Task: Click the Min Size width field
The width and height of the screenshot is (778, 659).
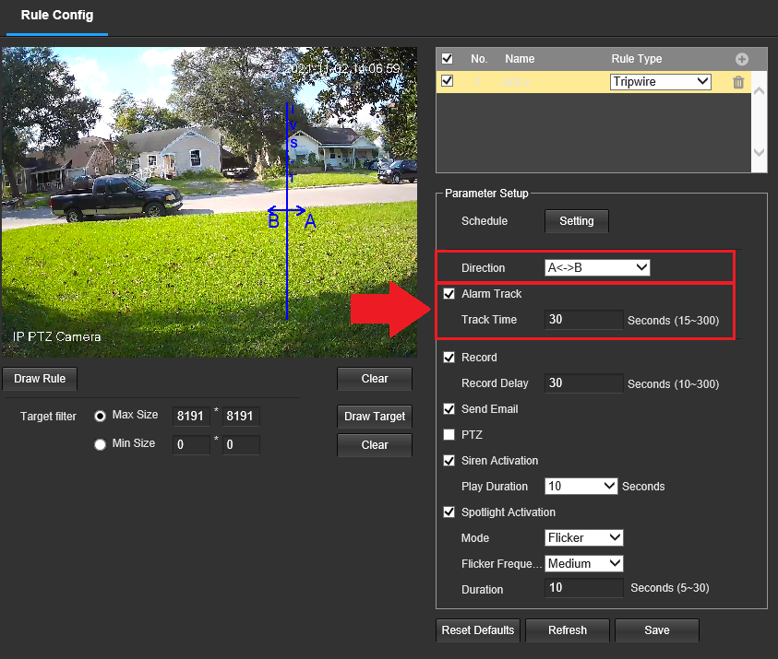Action: coord(191,444)
